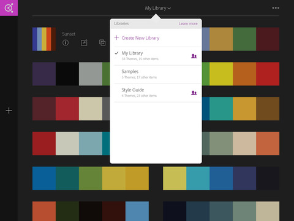Pick the teal swatch in third row right
This screenshot has height=221, width=294.
(221, 109)
